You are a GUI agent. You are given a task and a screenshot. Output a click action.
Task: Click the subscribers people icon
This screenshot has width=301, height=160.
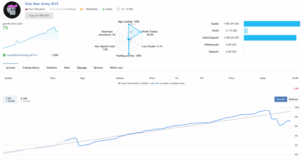click(118, 9)
